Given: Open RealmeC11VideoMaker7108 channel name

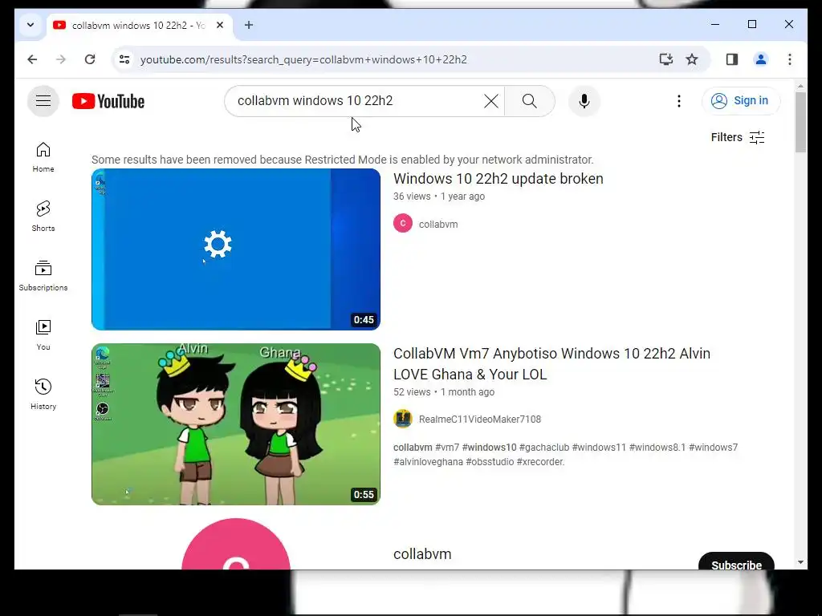Looking at the screenshot, I should [x=480, y=419].
